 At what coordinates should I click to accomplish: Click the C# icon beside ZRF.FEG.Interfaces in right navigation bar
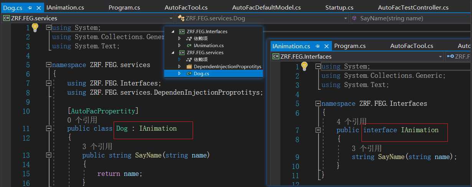click(276, 56)
